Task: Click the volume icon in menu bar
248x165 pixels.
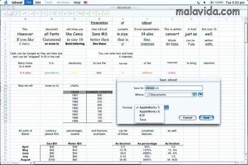Action: (x=204, y=3)
